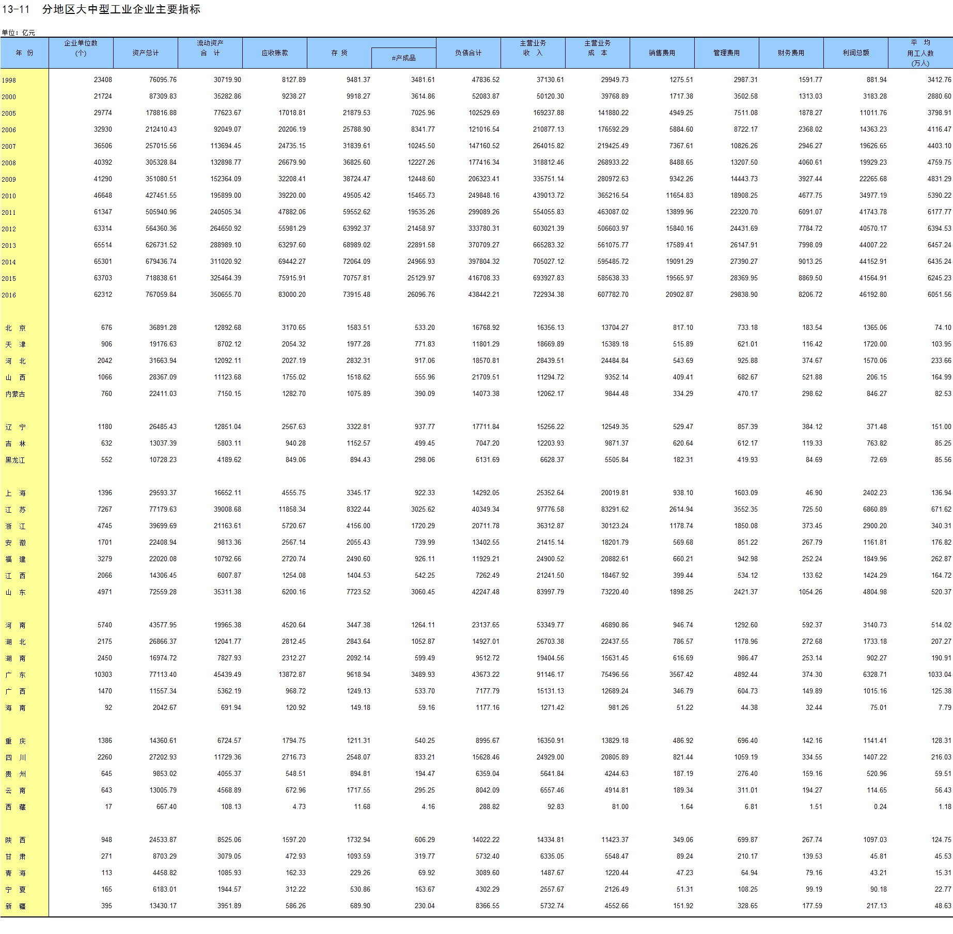Click Shanghai financial expense 46.90
Viewport: 953px width, 934px height.
814,493
